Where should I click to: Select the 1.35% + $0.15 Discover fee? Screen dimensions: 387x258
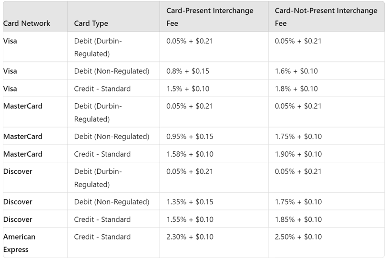click(x=190, y=202)
